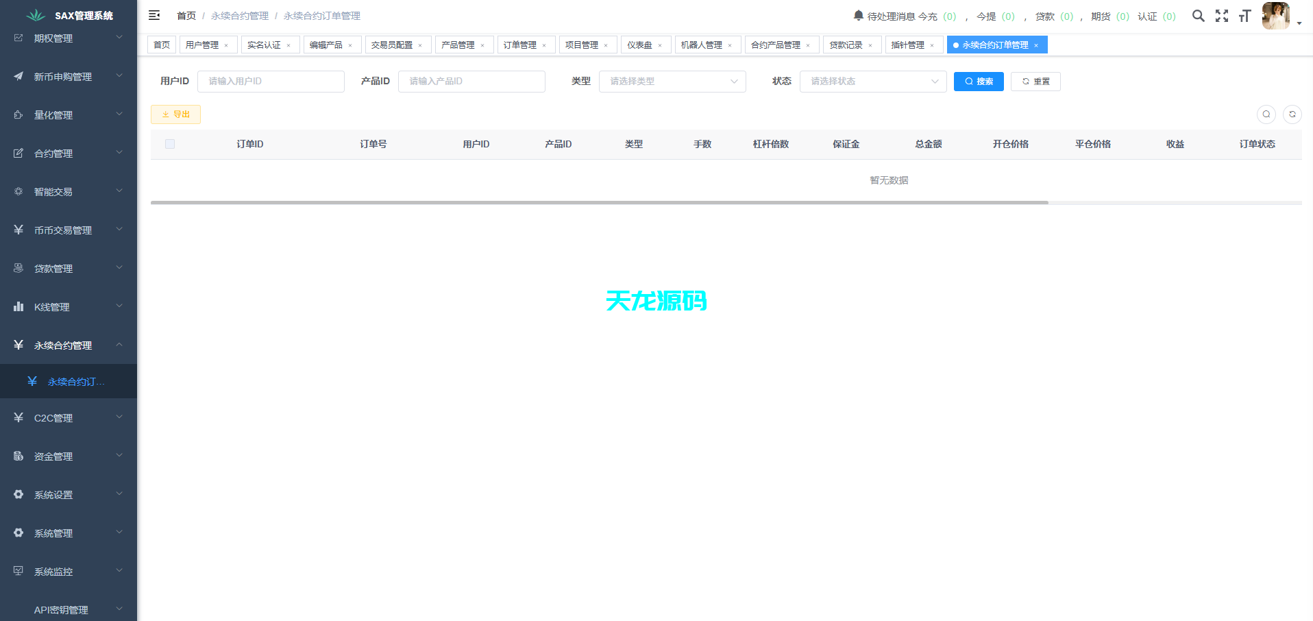1313x621 pixels.
Task: Click the font size adjustment icon
Action: click(1245, 15)
